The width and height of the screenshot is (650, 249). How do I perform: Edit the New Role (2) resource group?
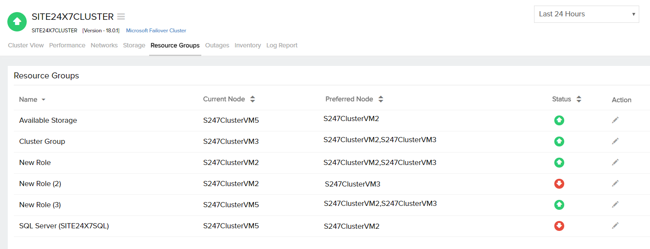pyautogui.click(x=615, y=183)
